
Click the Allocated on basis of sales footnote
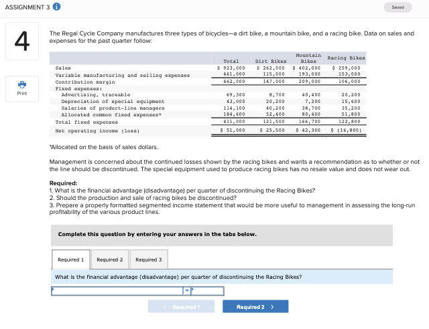click(x=104, y=147)
